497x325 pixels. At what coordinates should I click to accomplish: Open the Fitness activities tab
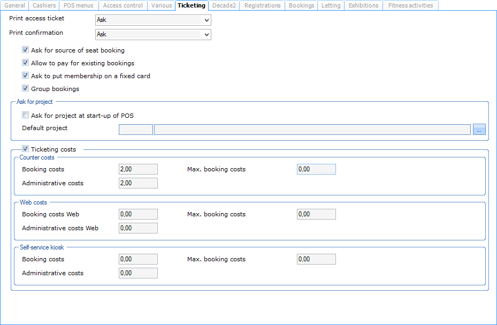(411, 5)
